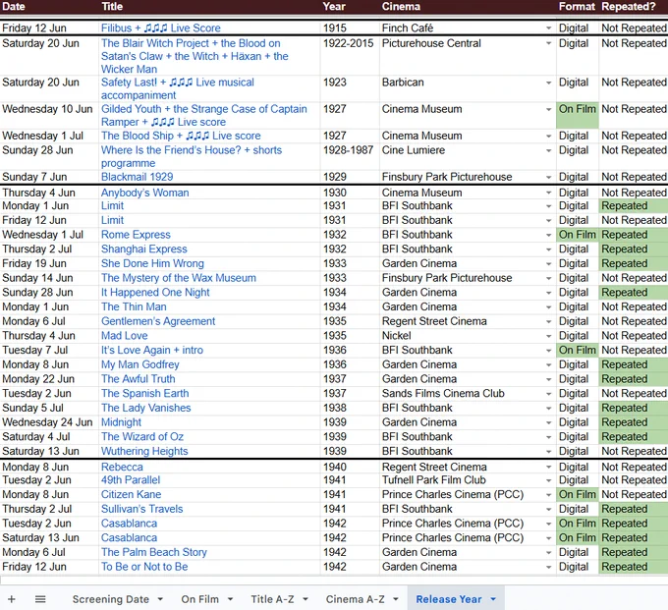Open Wuthering Heights link
Image resolution: width=668 pixels, height=610 pixels.
tap(144, 452)
